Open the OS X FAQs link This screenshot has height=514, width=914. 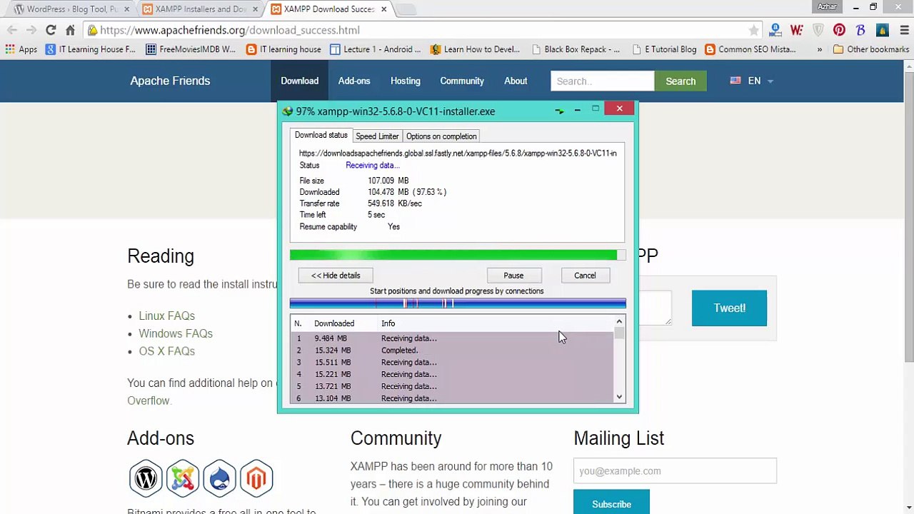pyautogui.click(x=166, y=351)
